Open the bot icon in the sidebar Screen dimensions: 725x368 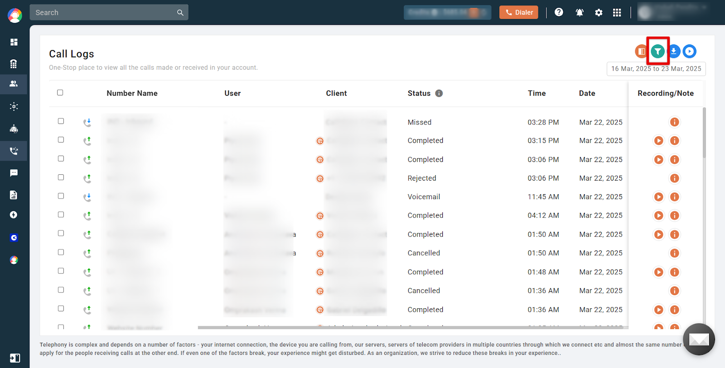[x=14, y=129]
